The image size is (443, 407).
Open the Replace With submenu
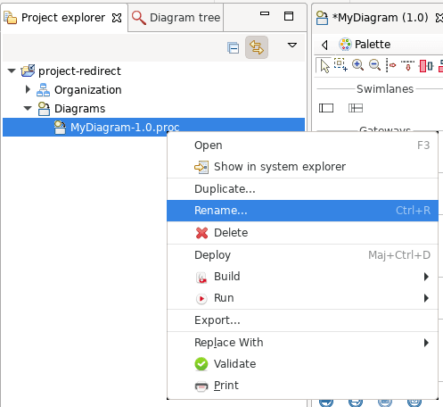(302, 343)
